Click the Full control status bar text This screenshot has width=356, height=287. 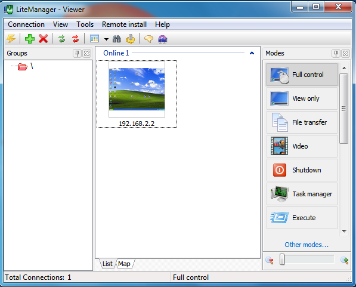pos(191,277)
